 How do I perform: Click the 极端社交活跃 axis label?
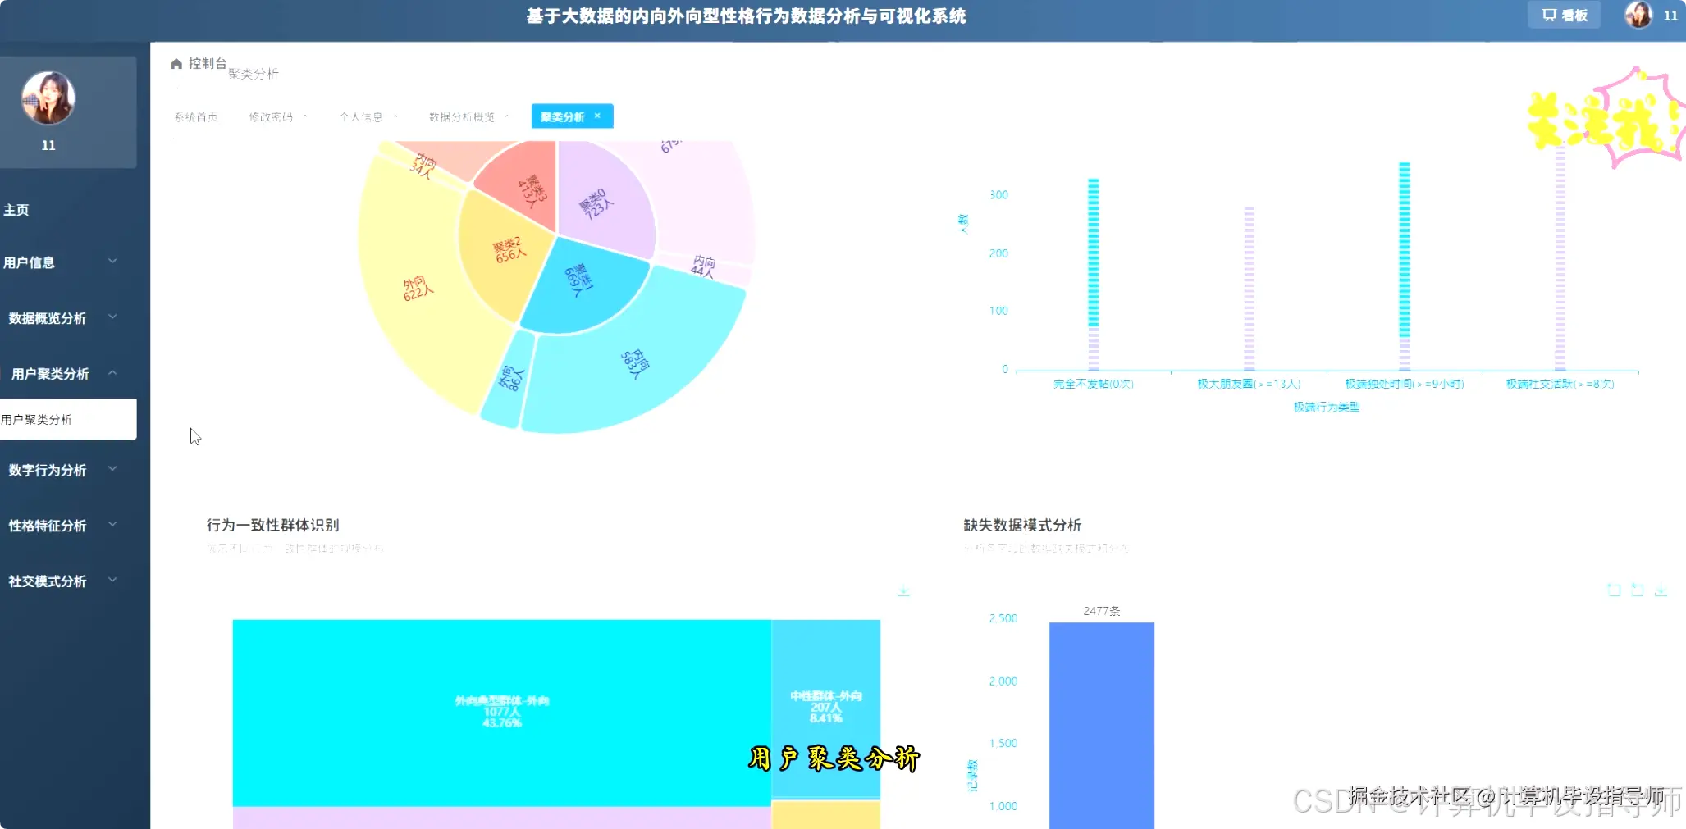click(1560, 384)
